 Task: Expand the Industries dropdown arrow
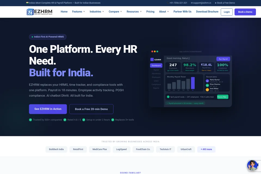pyautogui.click(x=103, y=12)
